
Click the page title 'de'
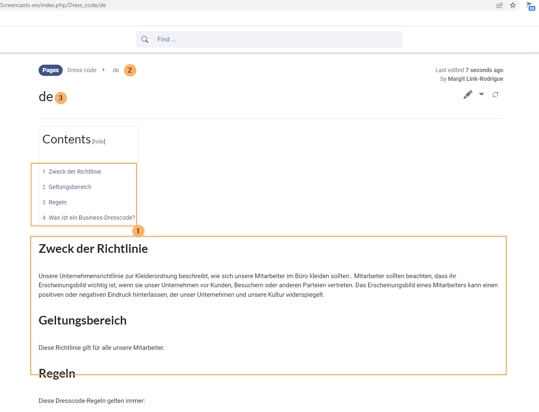(x=46, y=97)
